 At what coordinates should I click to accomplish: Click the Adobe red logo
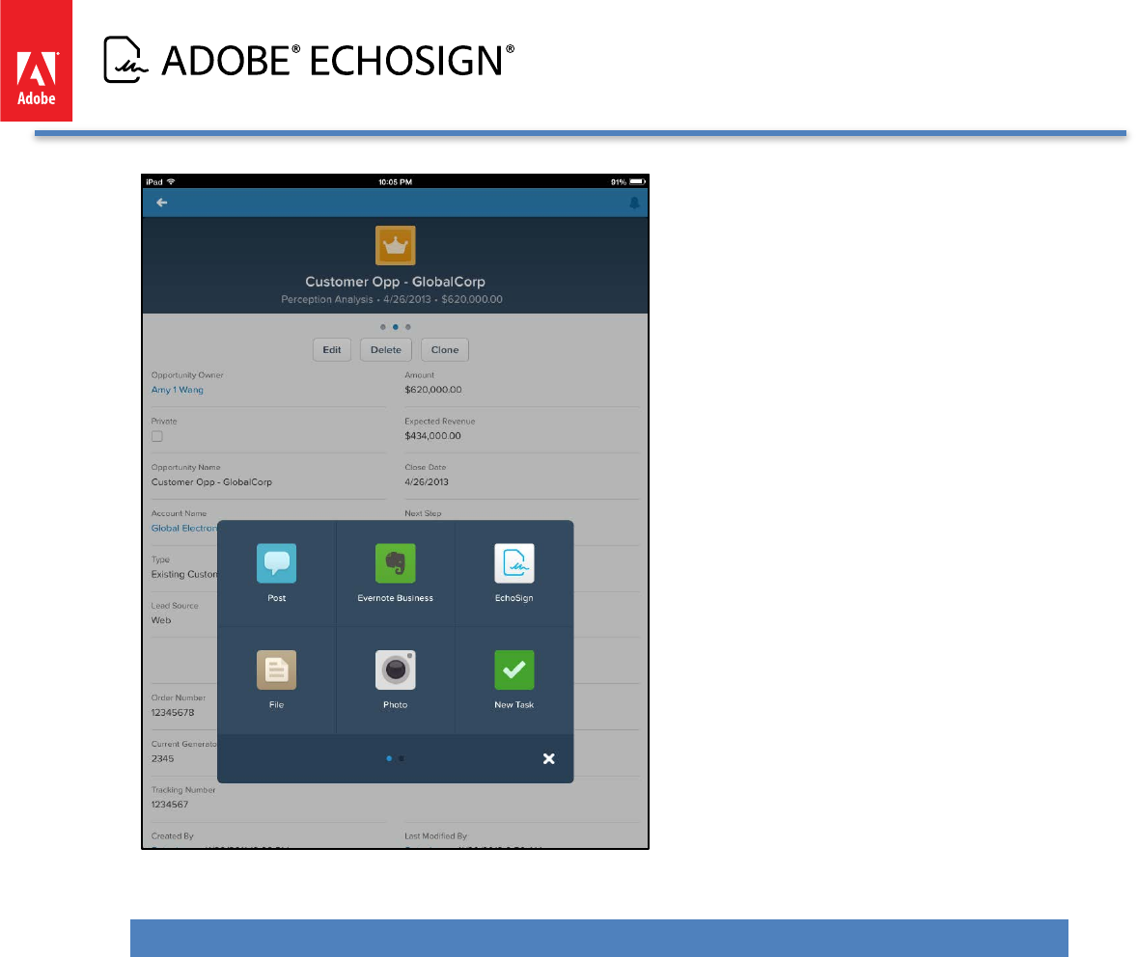point(37,61)
